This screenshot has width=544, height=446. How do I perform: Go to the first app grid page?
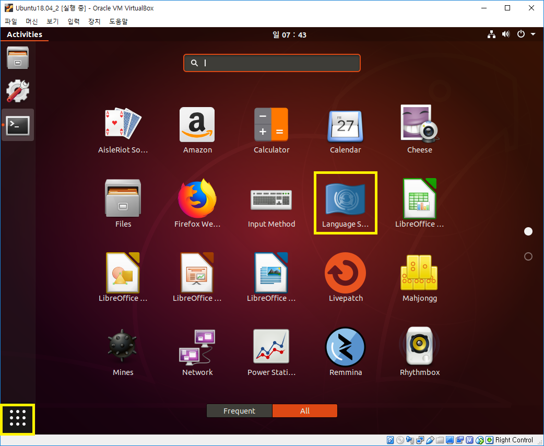(x=528, y=231)
